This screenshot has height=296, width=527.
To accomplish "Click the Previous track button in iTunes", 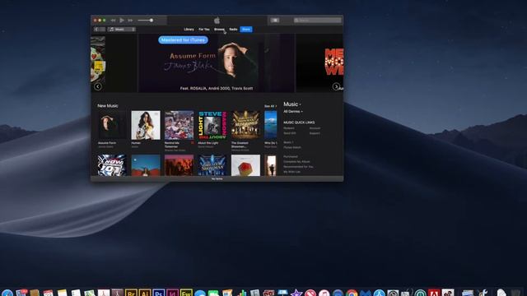I will pos(114,21).
